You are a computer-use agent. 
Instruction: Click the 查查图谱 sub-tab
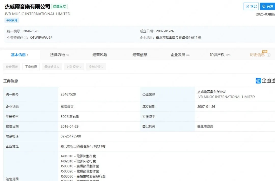(x=12, y=67)
